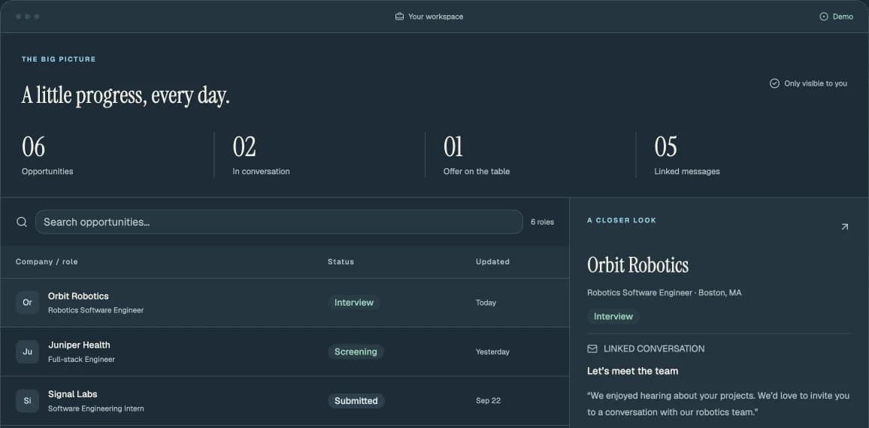This screenshot has height=428, width=869.
Task: Click the Demo circle icon
Action: [x=824, y=17]
